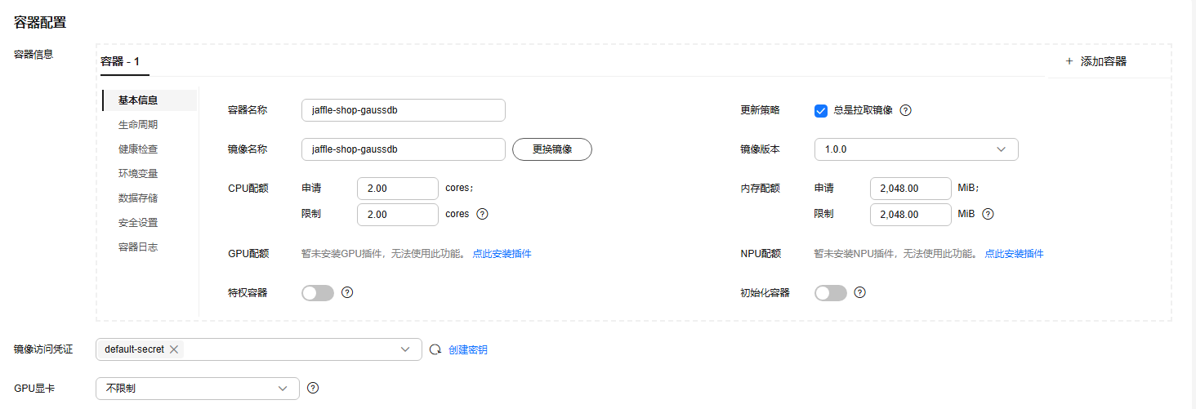Click help icon next to memory limit MiB

(988, 214)
